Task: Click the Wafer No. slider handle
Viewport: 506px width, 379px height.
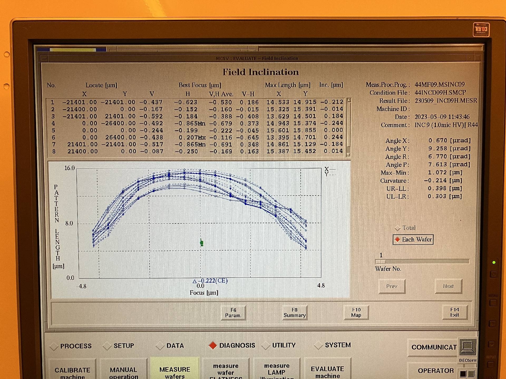Action: point(381,261)
